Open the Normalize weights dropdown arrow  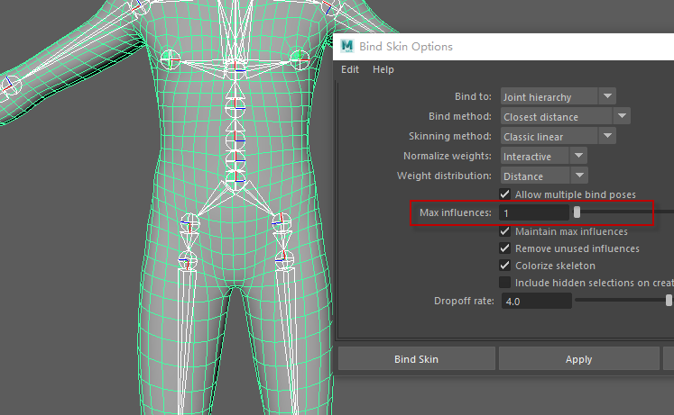coord(578,156)
